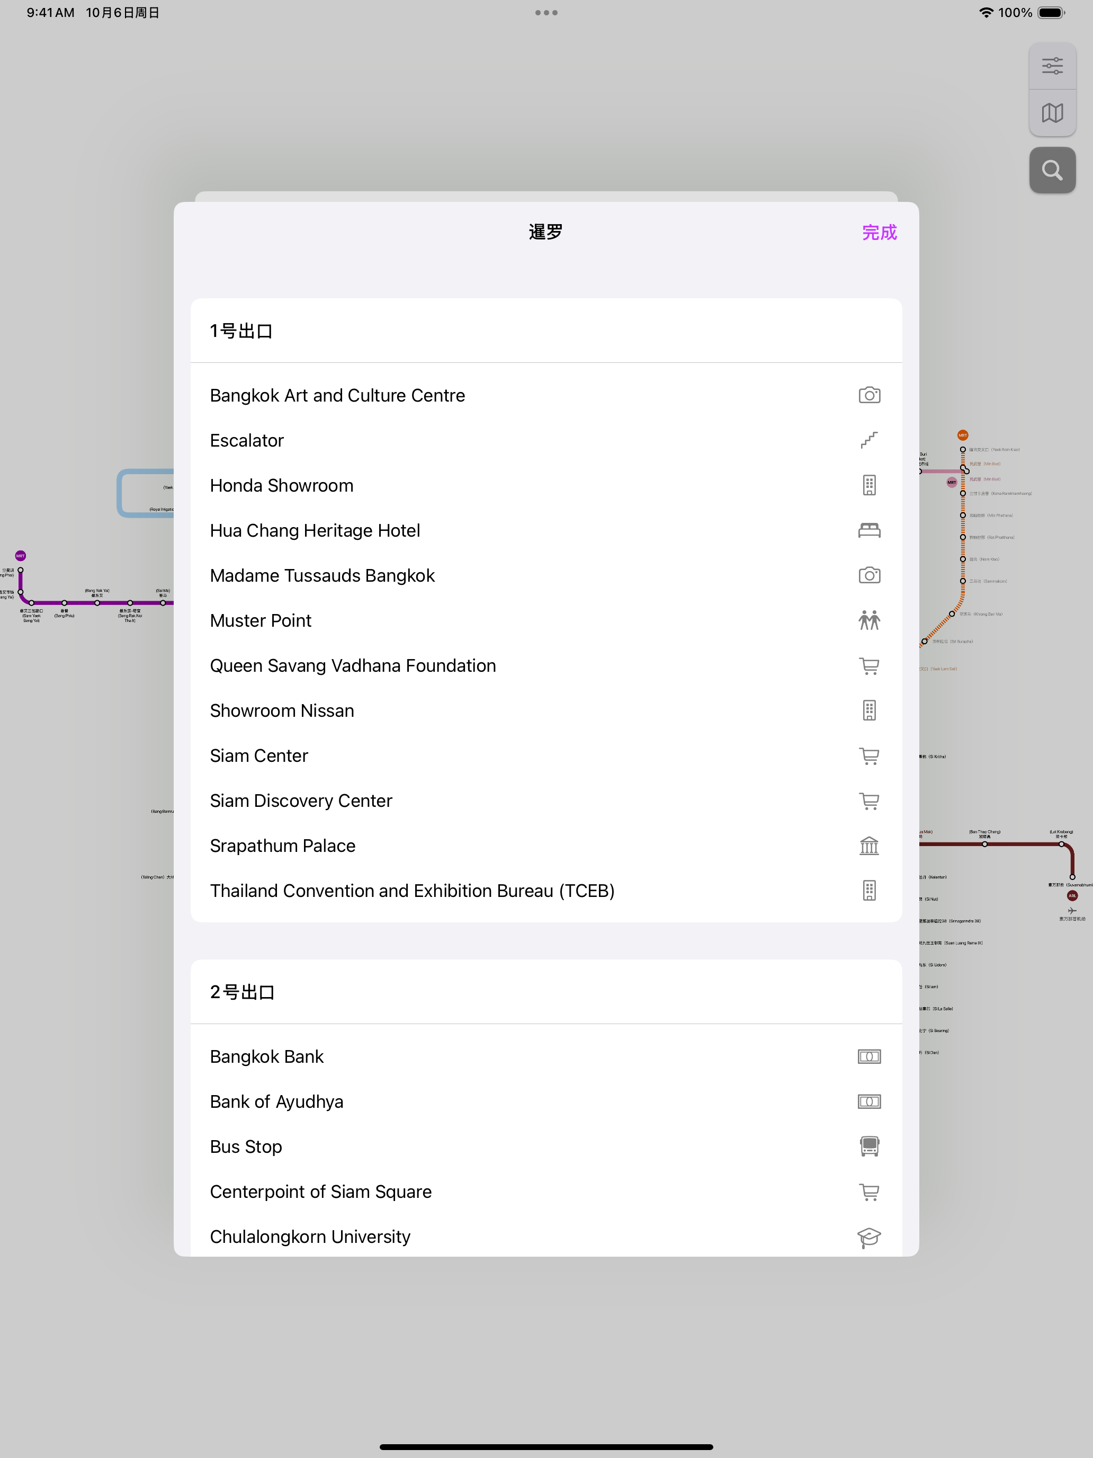The height and width of the screenshot is (1458, 1093).
Task: Tap the home indicator bar at bottom
Action: coord(546,1447)
